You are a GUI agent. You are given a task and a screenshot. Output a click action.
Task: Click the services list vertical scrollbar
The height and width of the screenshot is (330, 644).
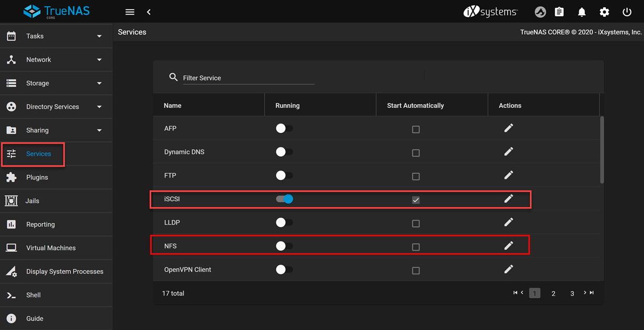coord(602,150)
